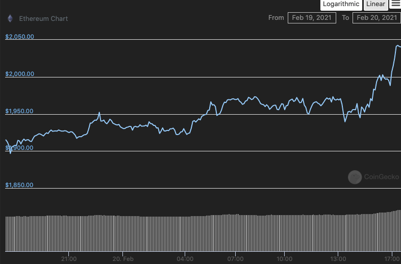This screenshot has height=264, width=401.
Task: Click the CoinGecko watermark text
Action: pyautogui.click(x=381, y=177)
